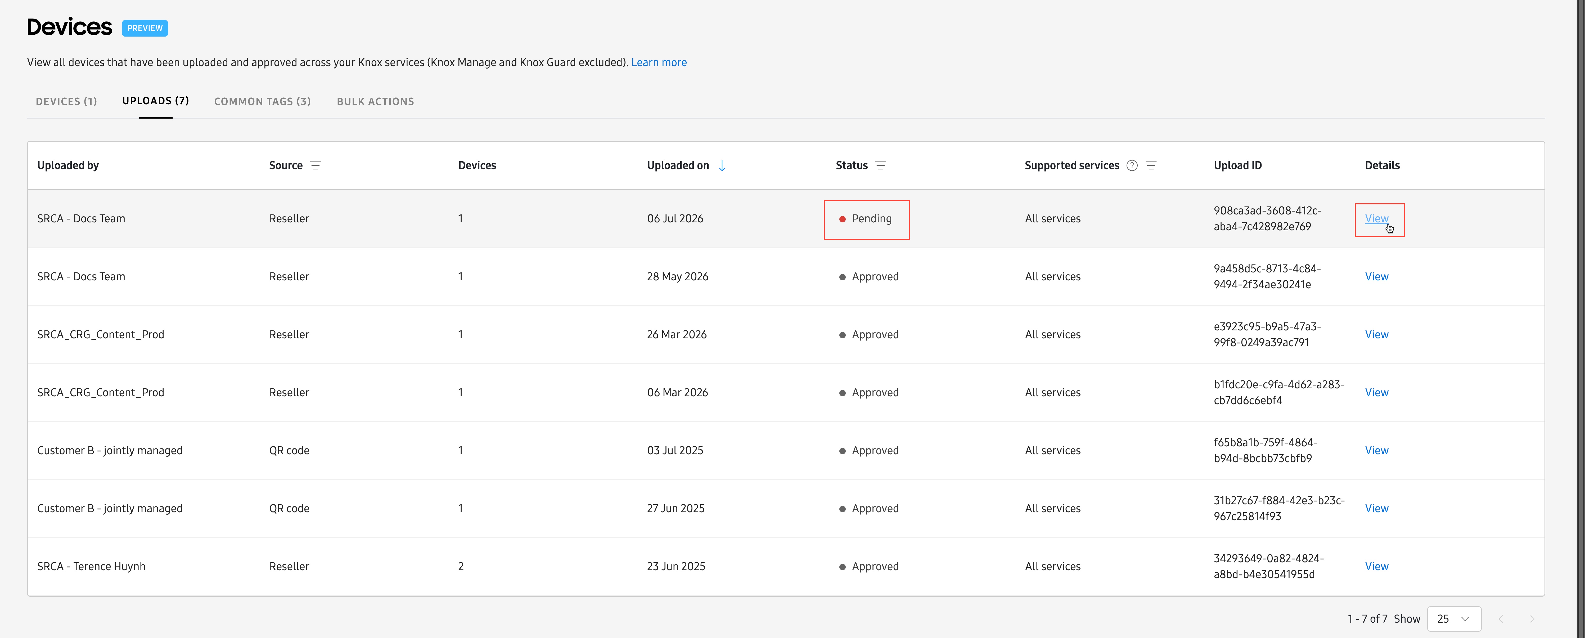Follow the Learn more link
This screenshot has width=1585, height=638.
pos(659,62)
